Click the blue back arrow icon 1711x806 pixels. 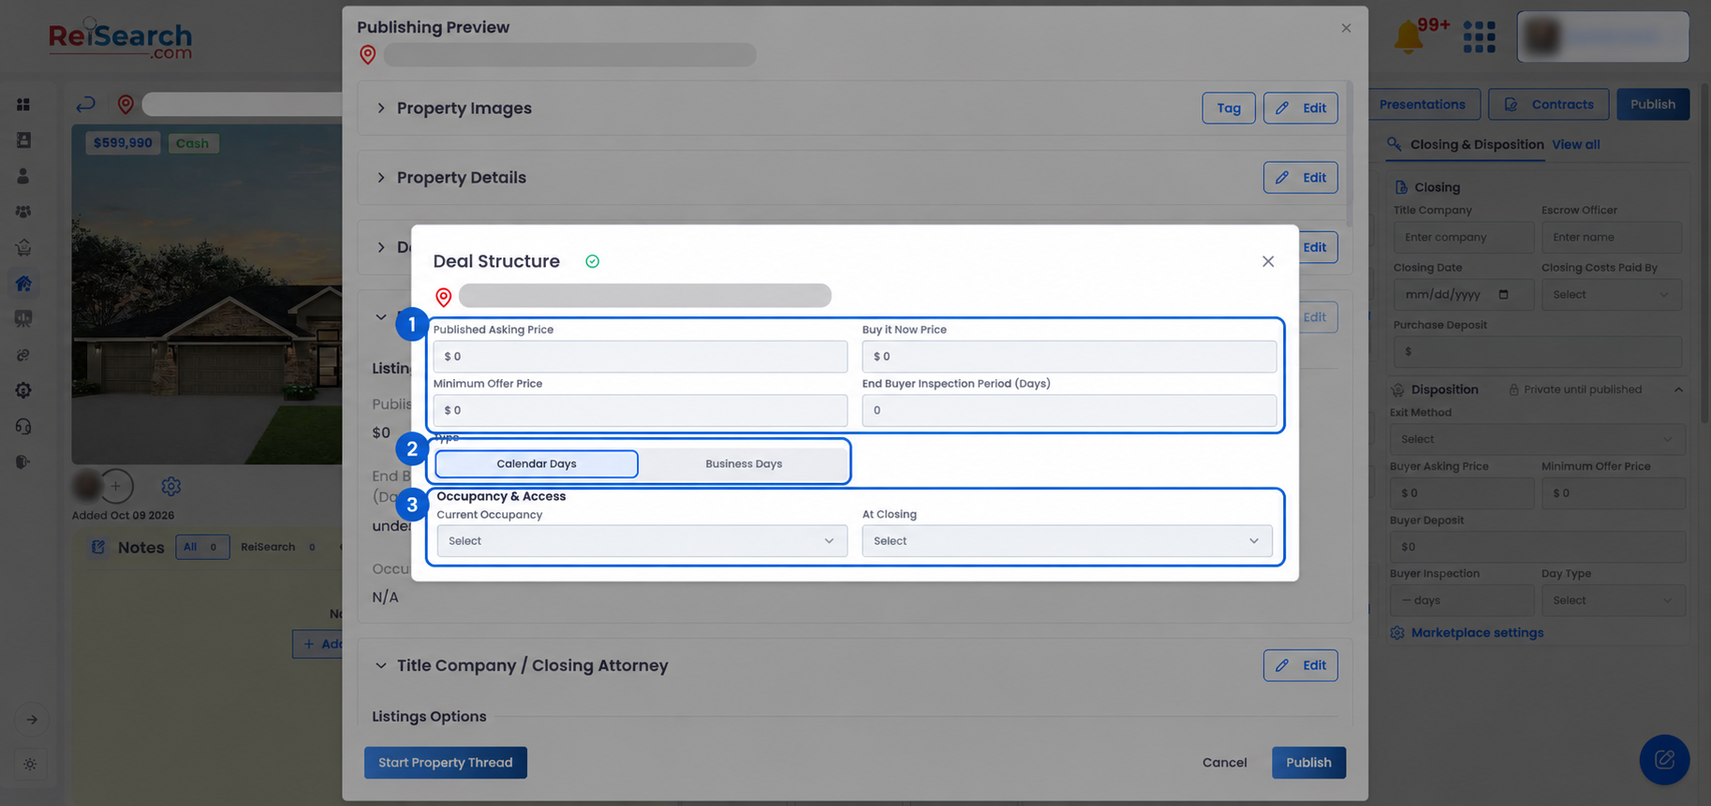(85, 104)
